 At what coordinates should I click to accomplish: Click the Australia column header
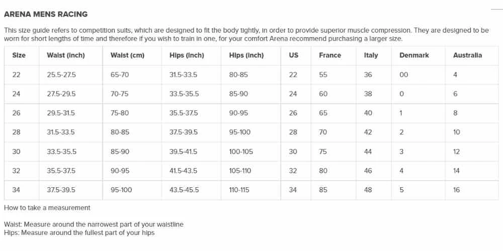467,55
